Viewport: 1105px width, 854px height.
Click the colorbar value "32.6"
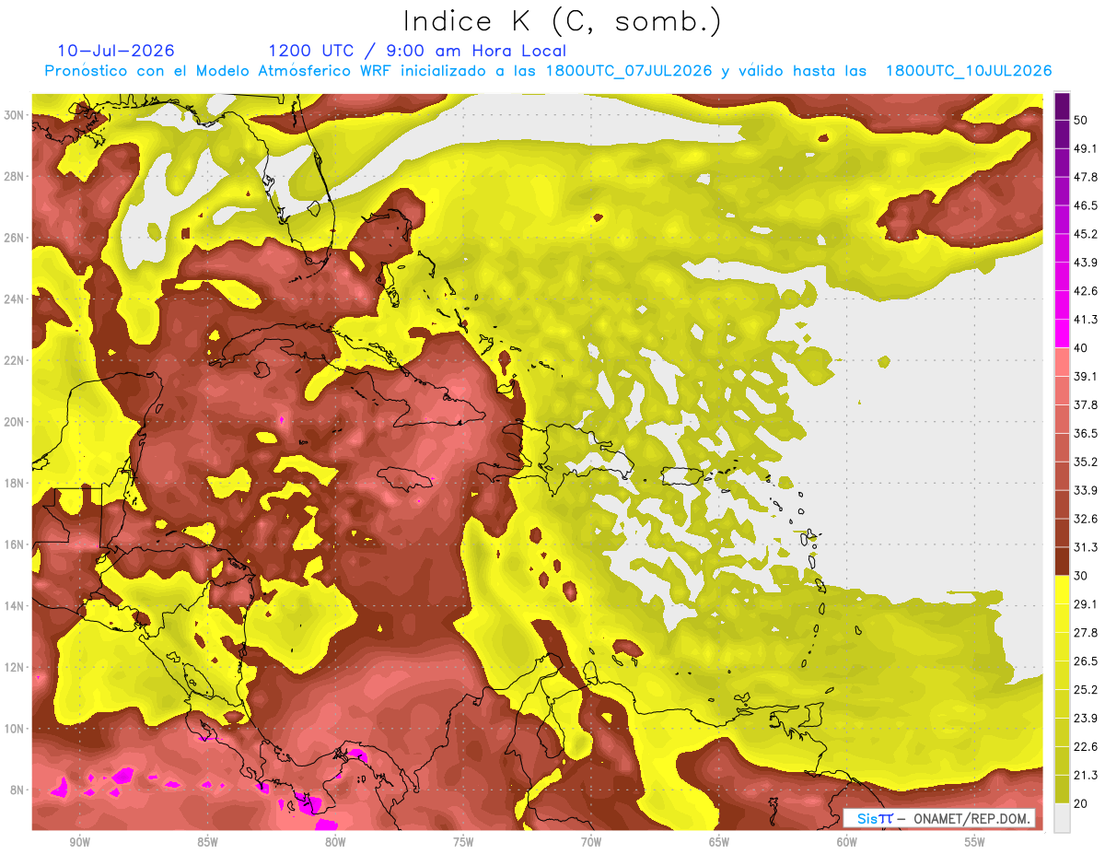point(1086,519)
